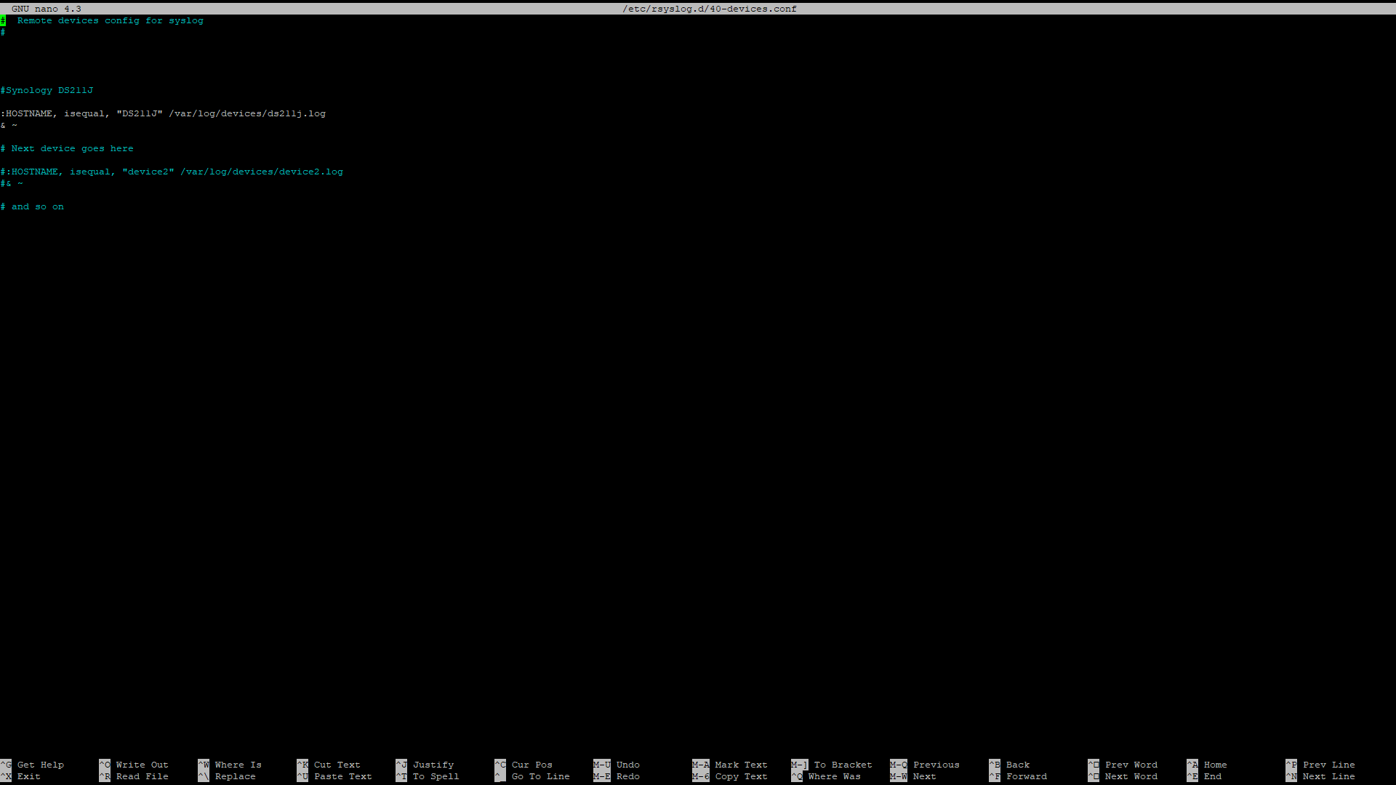The height and width of the screenshot is (785, 1396).
Task: Click Read File to insert a file
Action: (142, 776)
